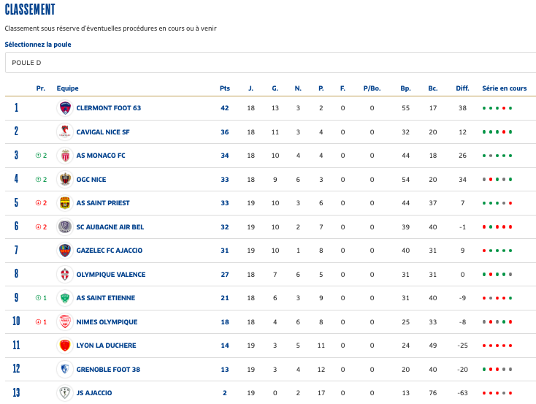This screenshot has height=404, width=536.
Task: Click the AS Monaco FC crest icon
Action: [x=65, y=156]
